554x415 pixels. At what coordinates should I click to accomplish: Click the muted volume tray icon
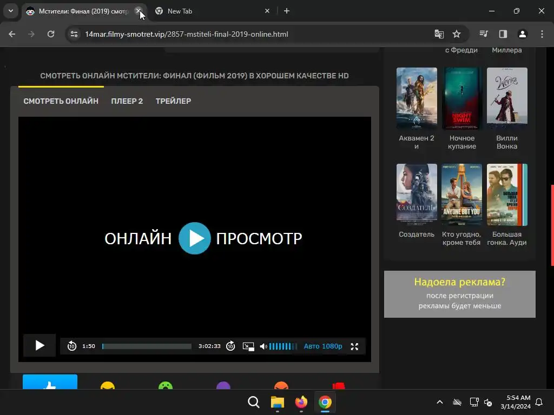pos(488,402)
